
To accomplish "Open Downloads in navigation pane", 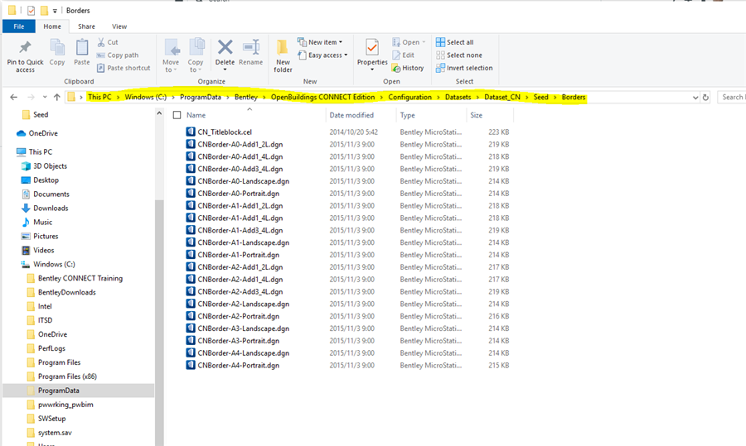I will [45, 208].
